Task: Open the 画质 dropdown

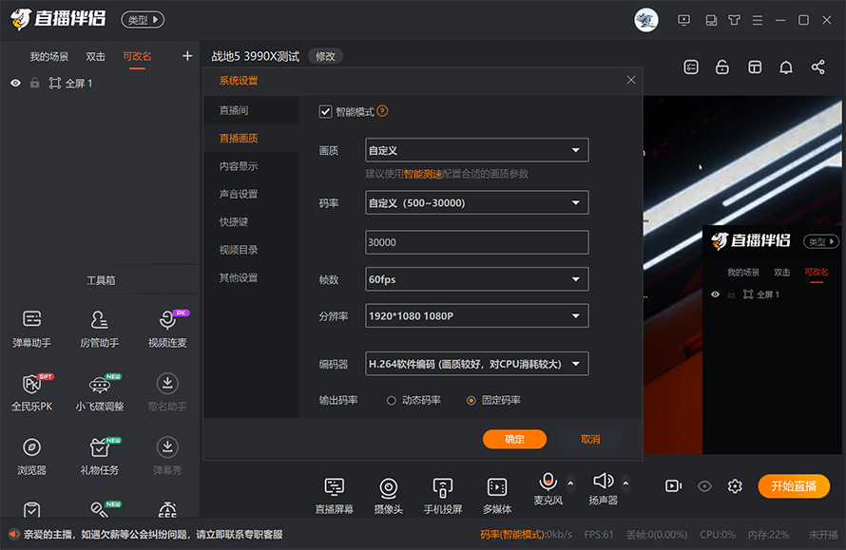Action: coord(477,150)
